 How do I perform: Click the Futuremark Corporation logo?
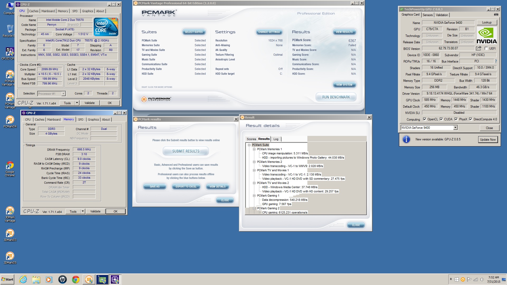156,99
